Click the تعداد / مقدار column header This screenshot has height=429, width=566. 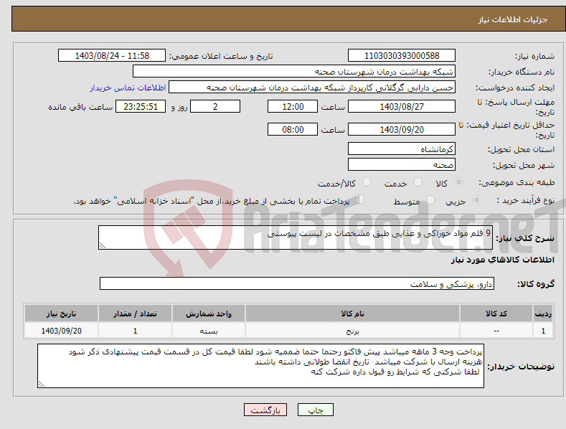click(135, 313)
